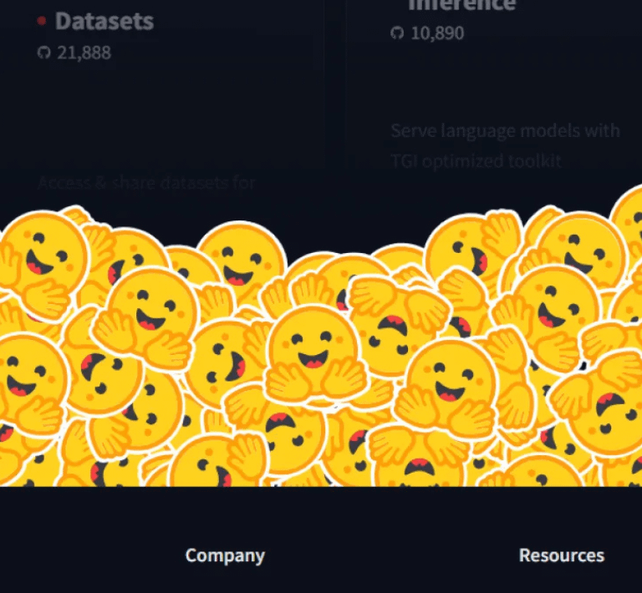Screen dimensions: 642x593
Task: Click the red dot before Datasets
Action: 41,20
